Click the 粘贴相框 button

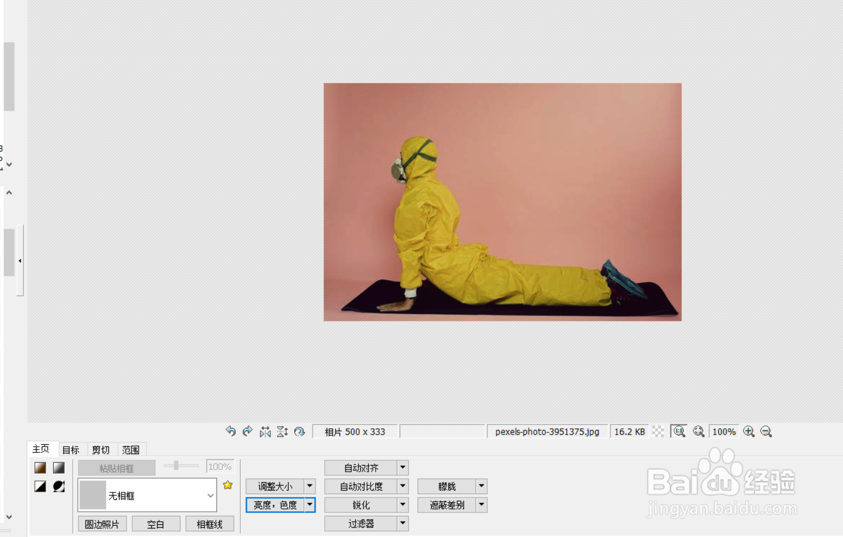(117, 468)
